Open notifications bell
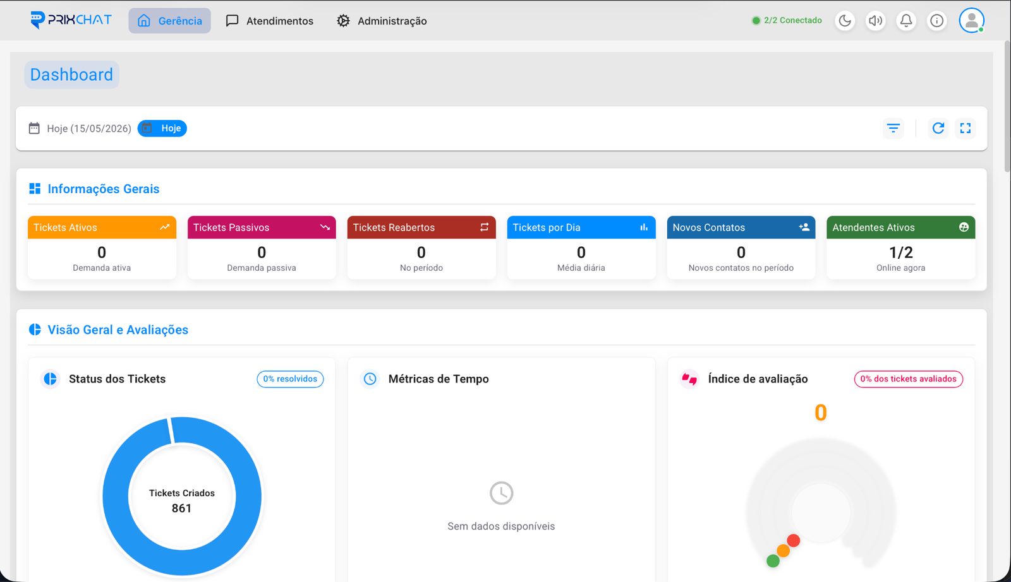Image resolution: width=1011 pixels, height=582 pixels. tap(906, 21)
